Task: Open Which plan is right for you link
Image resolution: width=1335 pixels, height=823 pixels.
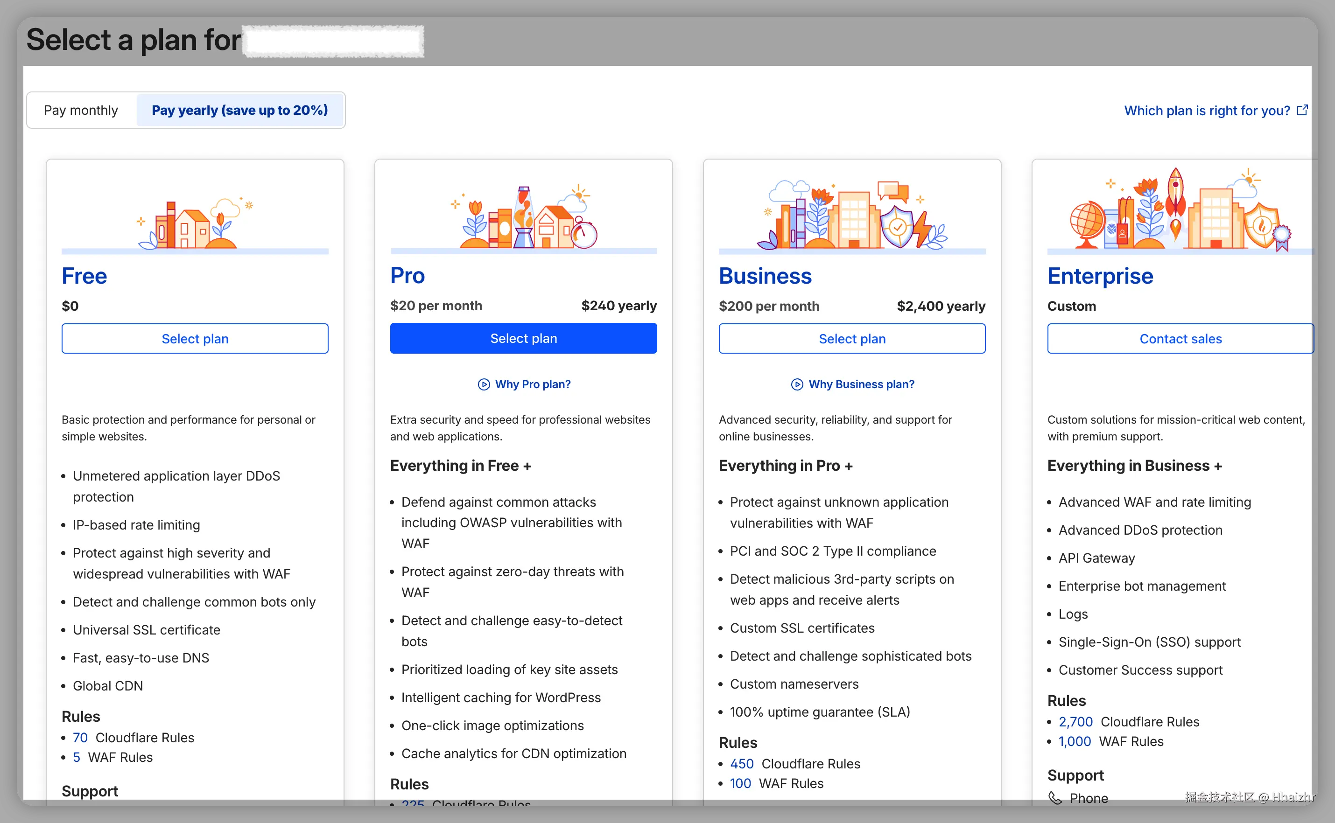Action: point(1207,111)
